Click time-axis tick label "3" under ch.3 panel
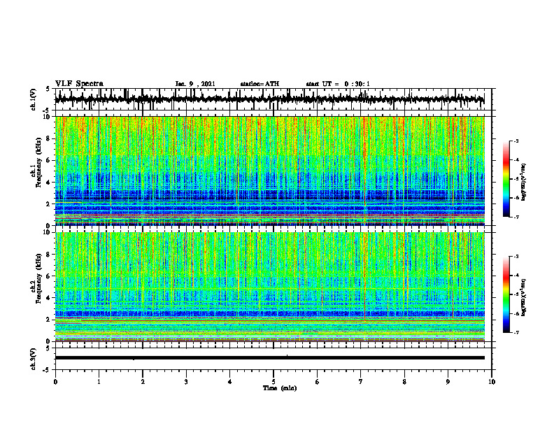The image size is (554, 428). (x=186, y=382)
